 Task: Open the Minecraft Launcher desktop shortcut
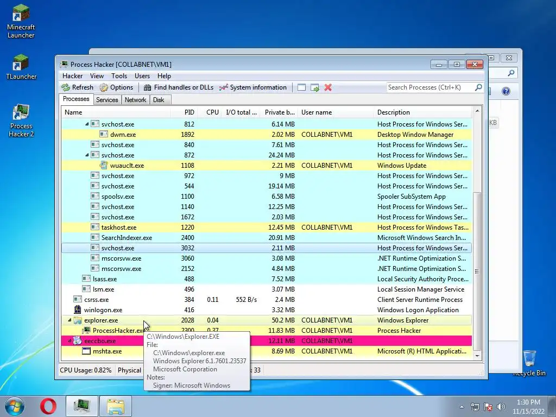[21, 21]
